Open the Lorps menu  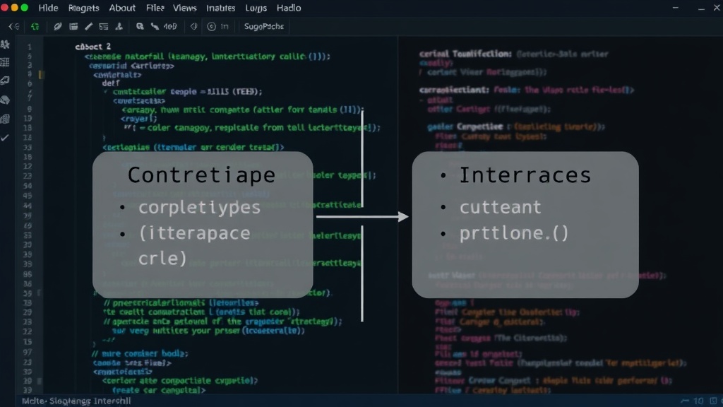click(x=256, y=8)
